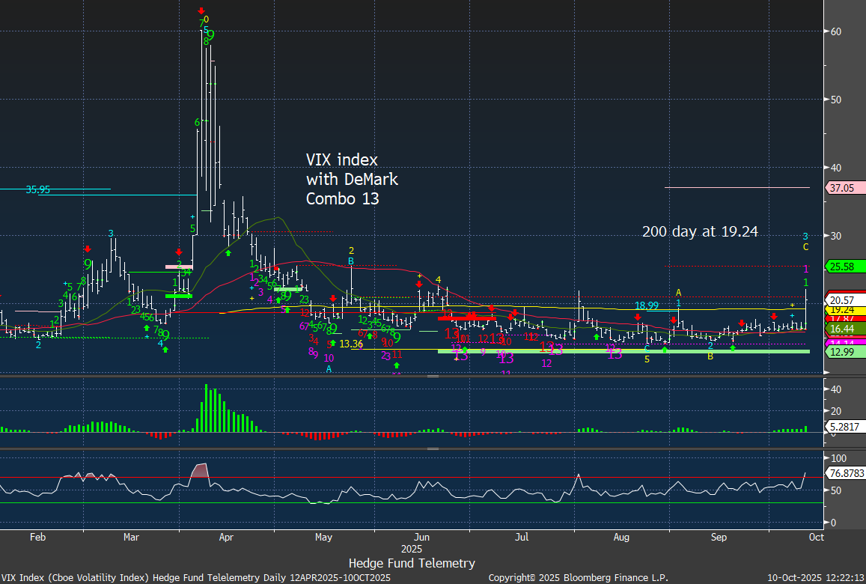Click the Hedge Fund Telemetry chart title
Screen dimensions: 866x584
412,563
